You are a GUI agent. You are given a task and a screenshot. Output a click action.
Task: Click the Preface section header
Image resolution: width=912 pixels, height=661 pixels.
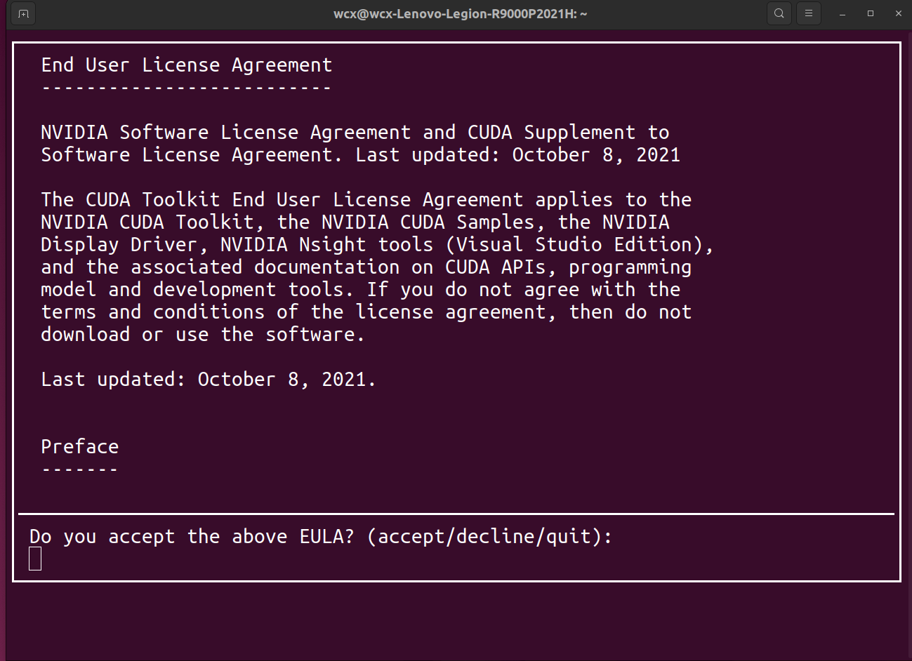tap(79, 446)
